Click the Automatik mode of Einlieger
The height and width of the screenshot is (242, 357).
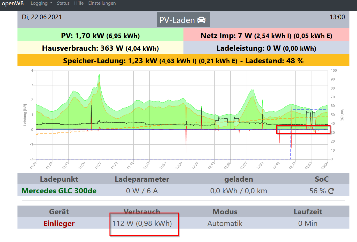[225, 224]
